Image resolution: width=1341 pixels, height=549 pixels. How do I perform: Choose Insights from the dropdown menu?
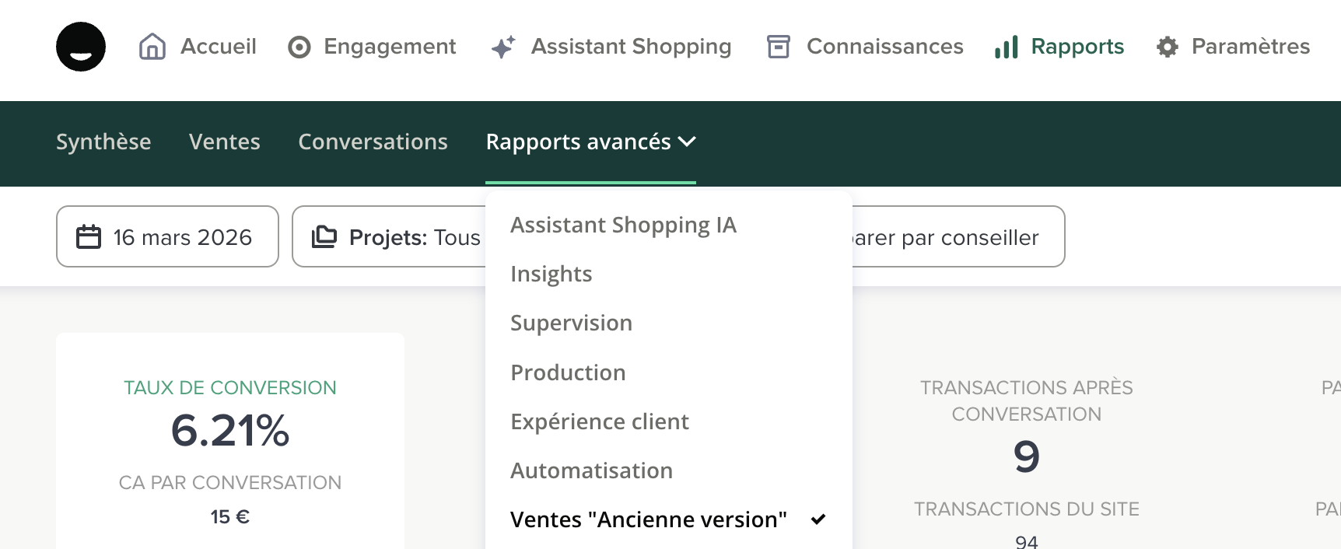click(x=551, y=274)
